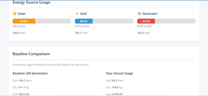
Task: Click the actual Cost ₦109.36 value
Action: tap(114, 94)
